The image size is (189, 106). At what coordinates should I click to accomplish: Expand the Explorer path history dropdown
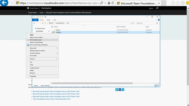point(131,23)
